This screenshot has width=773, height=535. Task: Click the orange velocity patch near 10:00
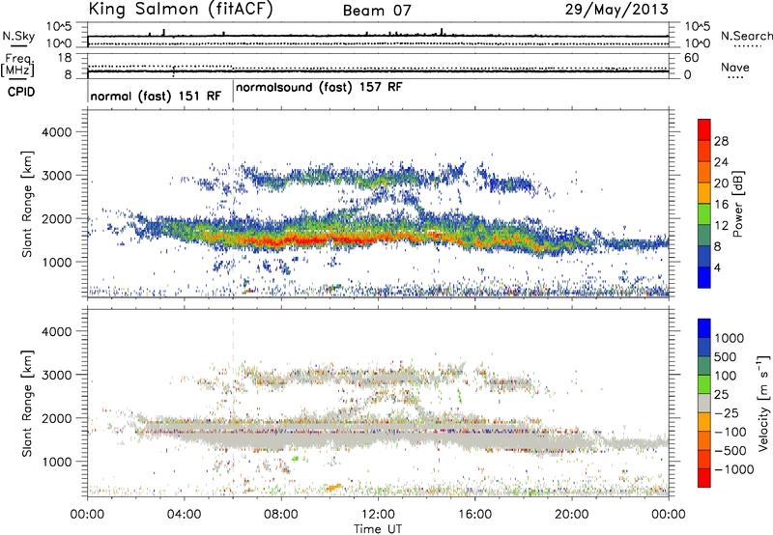[333, 488]
